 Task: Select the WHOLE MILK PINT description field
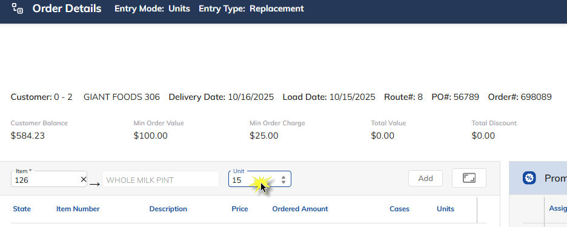tap(161, 179)
